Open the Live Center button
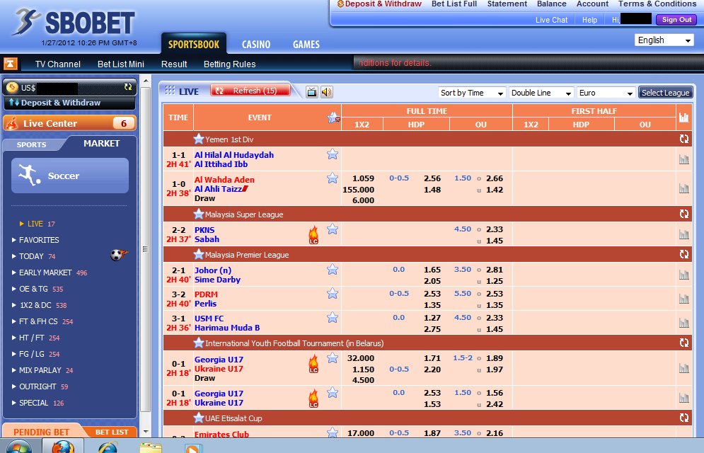 click(x=69, y=123)
